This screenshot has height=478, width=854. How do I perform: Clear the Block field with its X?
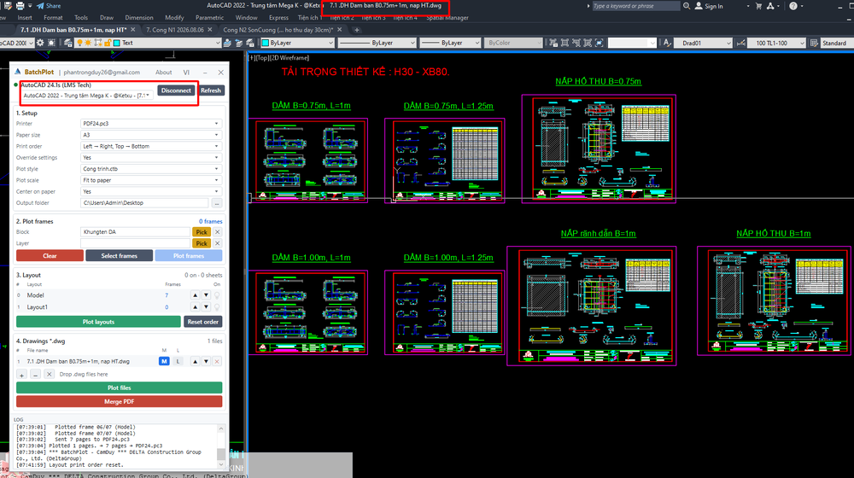(x=217, y=232)
